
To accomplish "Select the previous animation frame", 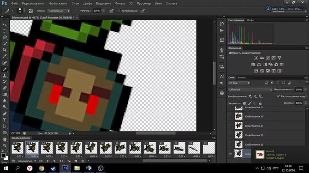I will pos(47,161).
